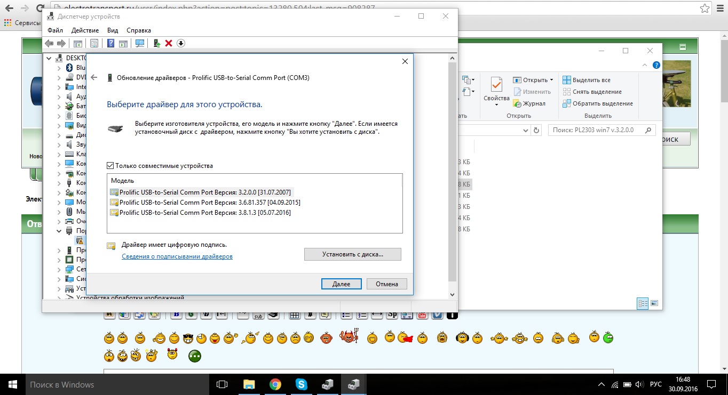The image size is (728, 395).
Task: Click 'Журнал' in Explorer ribbon
Action: pos(529,103)
